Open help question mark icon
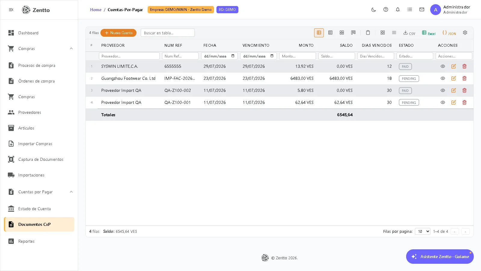The height and width of the screenshot is (271, 481). click(386, 10)
